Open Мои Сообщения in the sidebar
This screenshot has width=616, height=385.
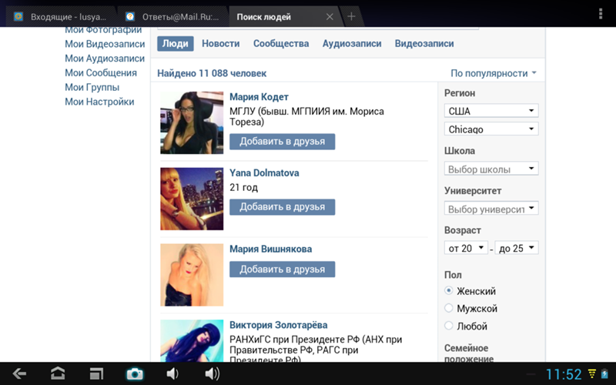101,73
